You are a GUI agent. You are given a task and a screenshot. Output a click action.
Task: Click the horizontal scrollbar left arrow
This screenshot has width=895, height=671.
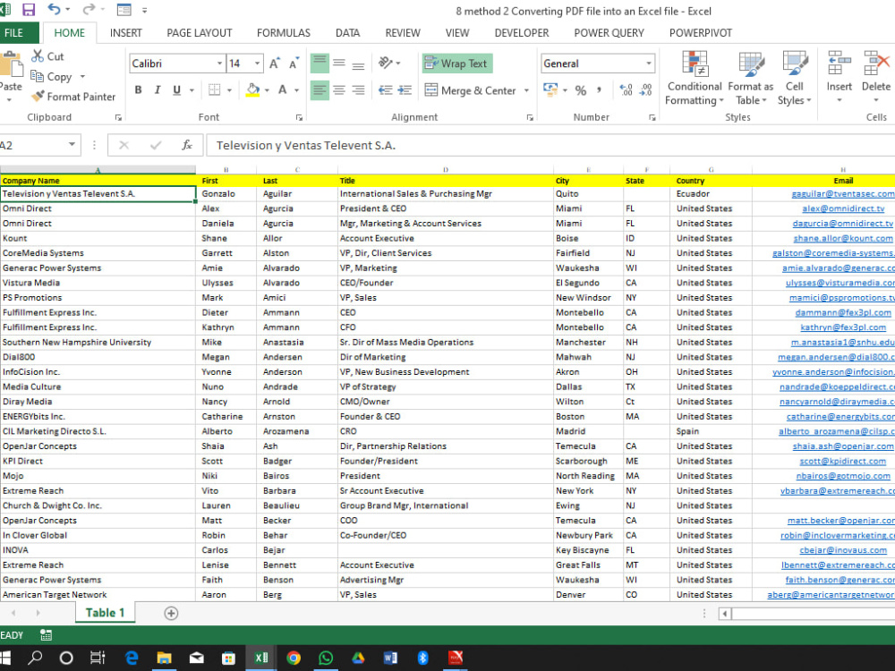pos(725,614)
